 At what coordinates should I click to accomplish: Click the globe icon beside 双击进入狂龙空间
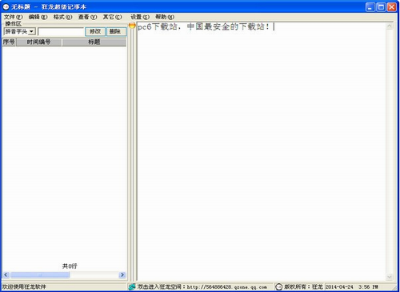pyautogui.click(x=132, y=287)
